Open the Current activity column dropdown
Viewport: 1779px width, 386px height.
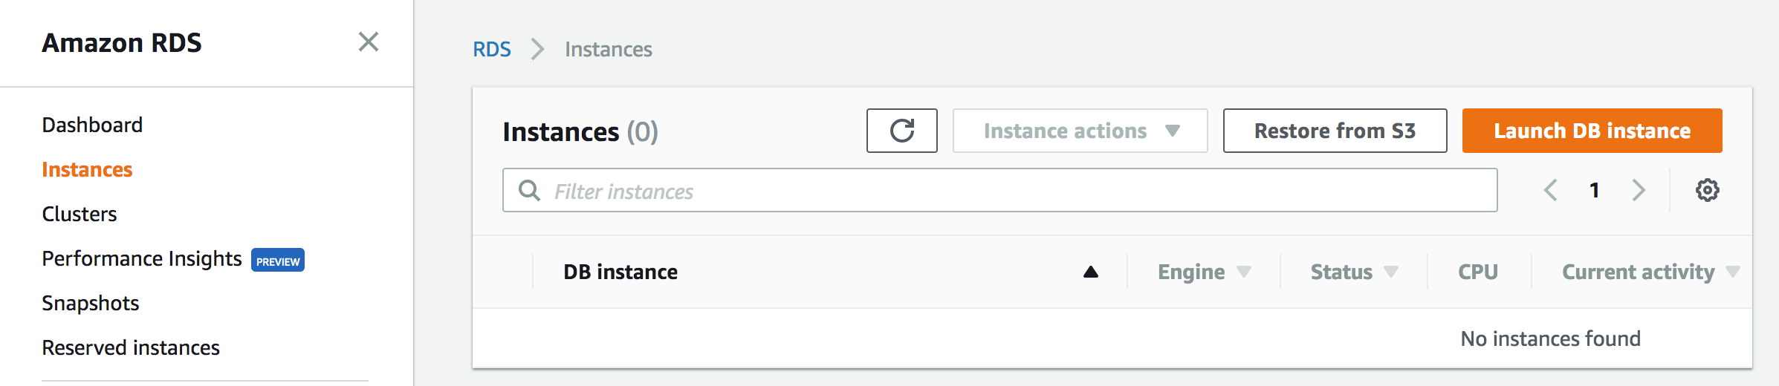click(x=1732, y=272)
